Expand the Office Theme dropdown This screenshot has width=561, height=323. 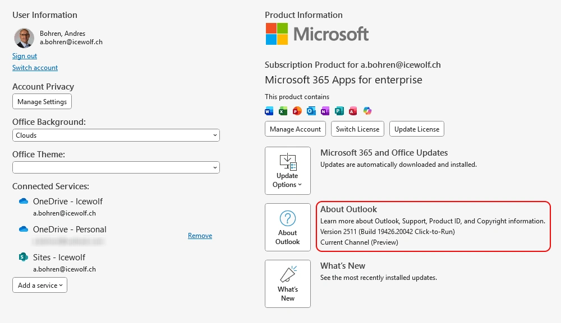(116, 167)
